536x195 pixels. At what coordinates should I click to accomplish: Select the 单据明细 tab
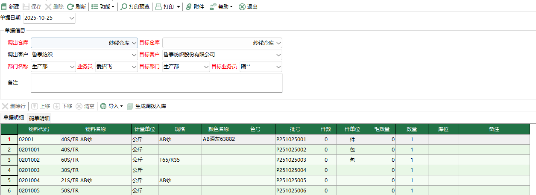click(14, 118)
